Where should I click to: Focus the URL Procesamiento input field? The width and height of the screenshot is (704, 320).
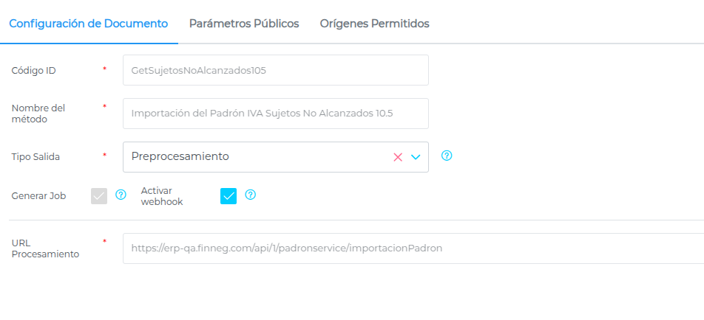pyautogui.click(x=413, y=248)
